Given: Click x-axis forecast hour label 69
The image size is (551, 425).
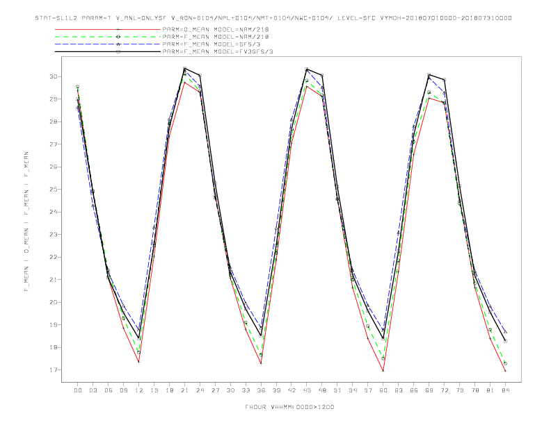Looking at the screenshot, I should click(x=429, y=390).
